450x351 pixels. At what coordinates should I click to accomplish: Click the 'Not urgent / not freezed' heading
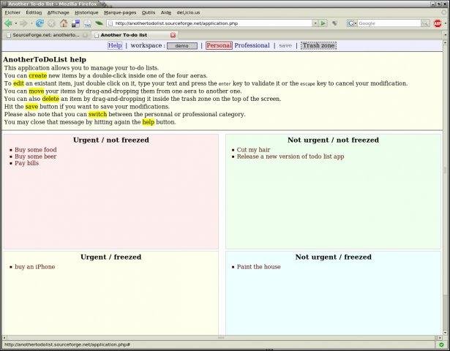(x=333, y=140)
